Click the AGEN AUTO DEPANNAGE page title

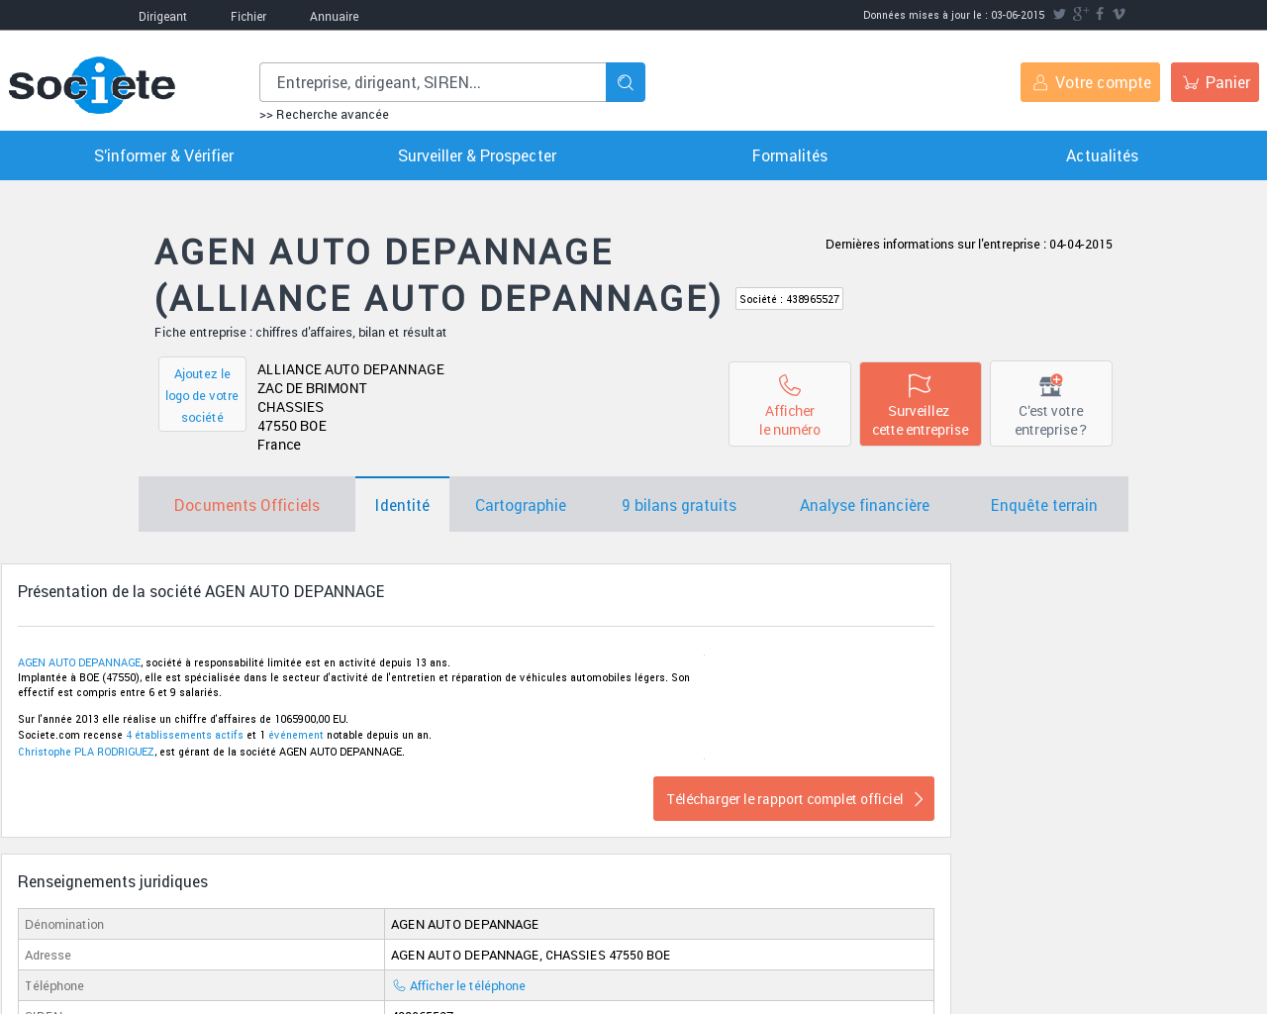click(439, 274)
